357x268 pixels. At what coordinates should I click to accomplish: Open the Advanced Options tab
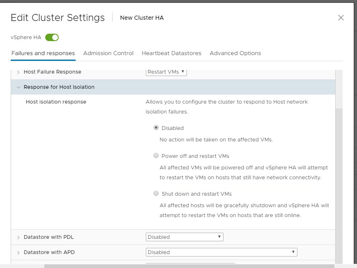[x=235, y=53]
